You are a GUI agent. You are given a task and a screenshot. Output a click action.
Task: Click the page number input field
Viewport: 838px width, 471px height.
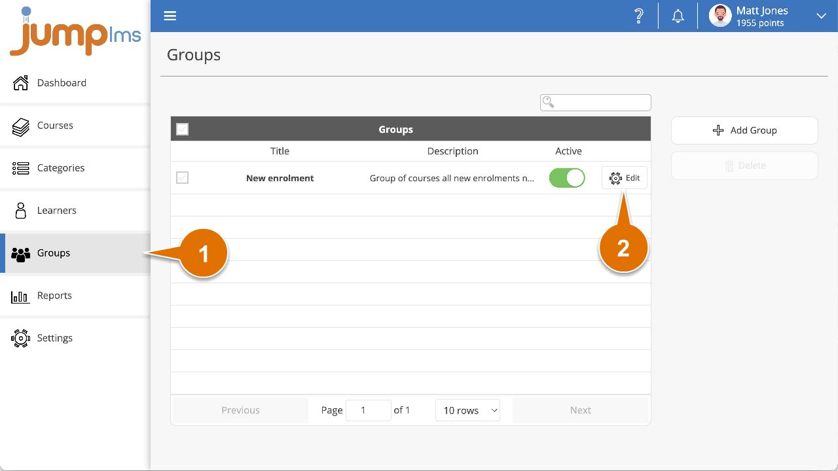tap(368, 410)
